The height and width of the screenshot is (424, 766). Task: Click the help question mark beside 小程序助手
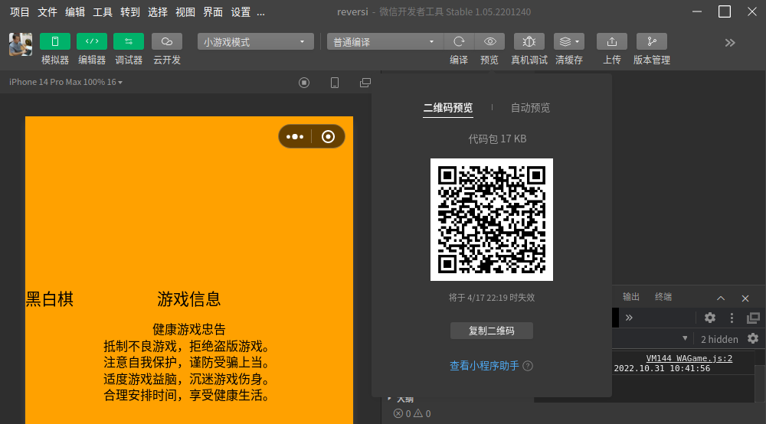528,366
